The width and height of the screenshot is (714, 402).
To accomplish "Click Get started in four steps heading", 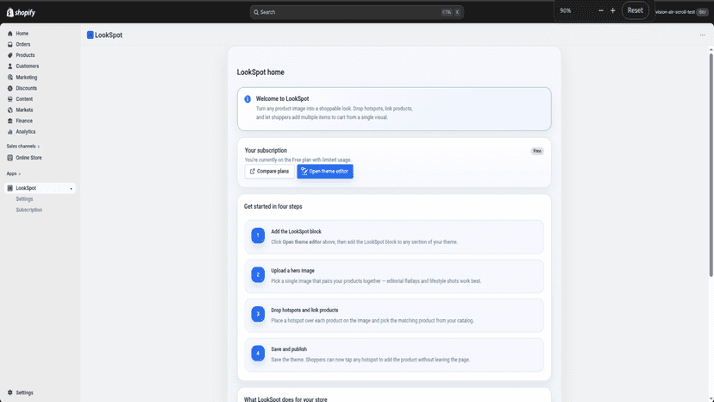I will (x=272, y=206).
